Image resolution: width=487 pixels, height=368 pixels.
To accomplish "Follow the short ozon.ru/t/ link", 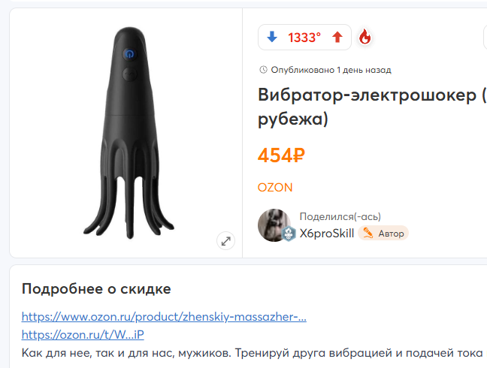I will coord(83,334).
